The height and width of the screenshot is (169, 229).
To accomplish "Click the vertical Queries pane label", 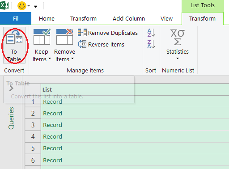I will 11,118.
